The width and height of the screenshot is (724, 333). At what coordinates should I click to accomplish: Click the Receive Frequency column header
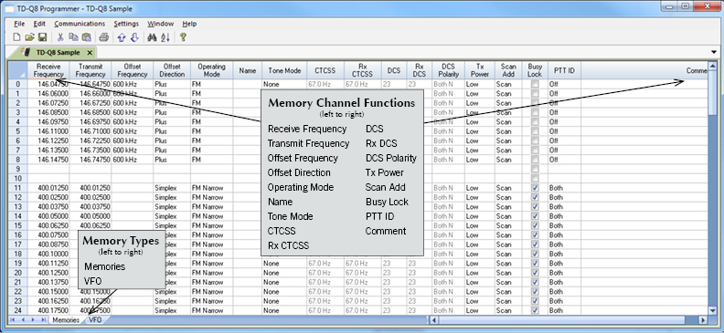coord(48,70)
